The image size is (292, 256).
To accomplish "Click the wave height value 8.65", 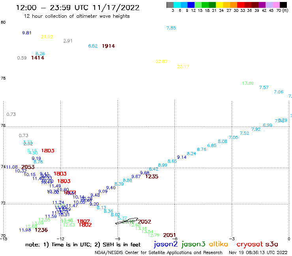I will coord(172,161).
